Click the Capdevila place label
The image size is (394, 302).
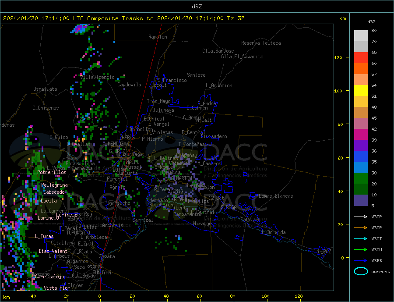[x=129, y=85]
